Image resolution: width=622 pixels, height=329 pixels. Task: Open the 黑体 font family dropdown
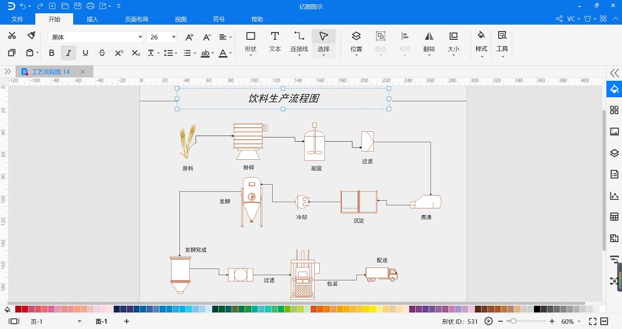pyautogui.click(x=140, y=37)
